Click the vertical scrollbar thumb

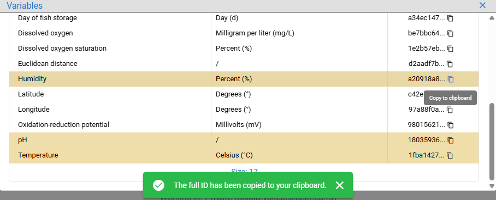pos(492,141)
